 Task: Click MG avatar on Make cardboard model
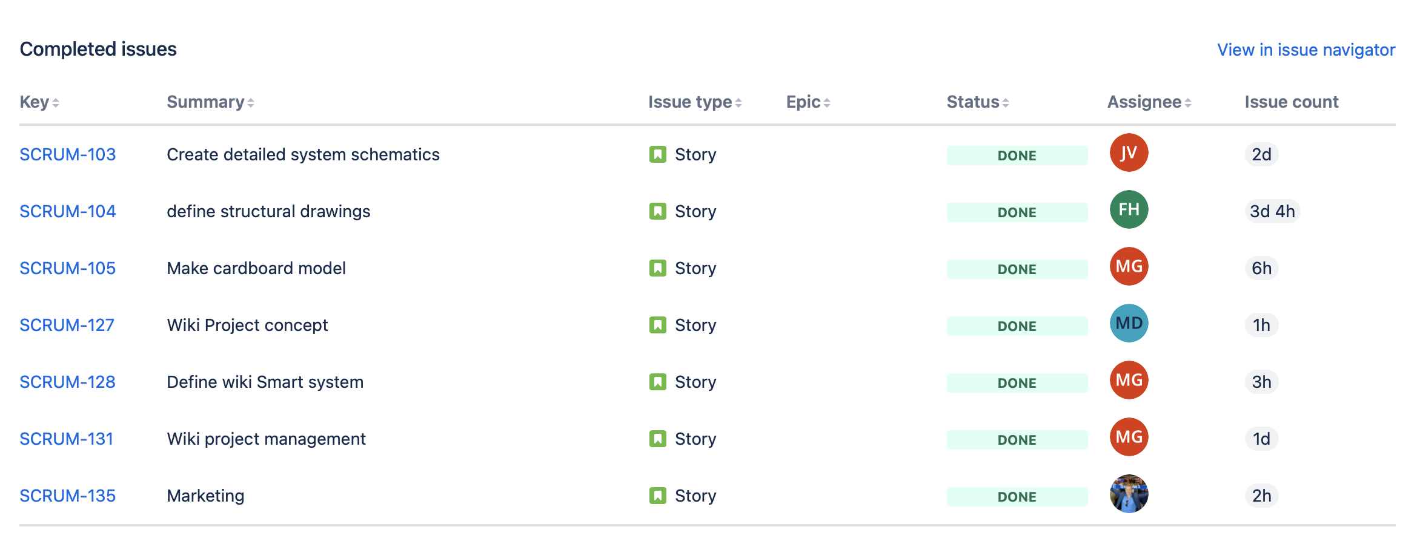1129,267
